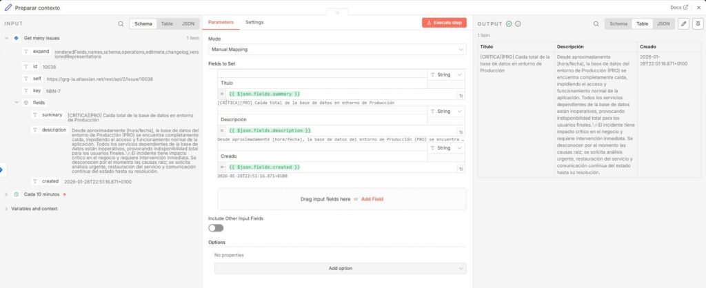Click the output success check icon
706x288 pixels.
(509, 24)
